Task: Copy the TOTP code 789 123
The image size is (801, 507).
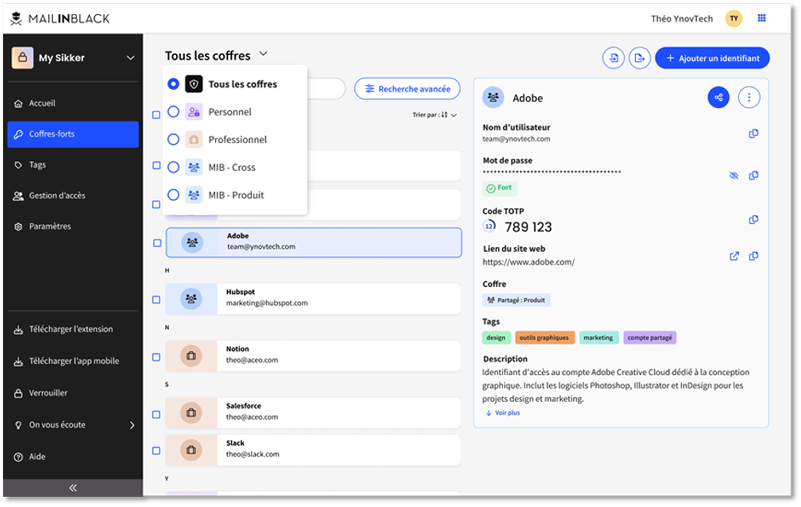Action: pos(754,220)
